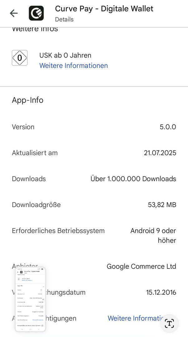The width and height of the screenshot is (188, 337).
Task: Select the release date 15.12.2016
Action: [x=161, y=292]
